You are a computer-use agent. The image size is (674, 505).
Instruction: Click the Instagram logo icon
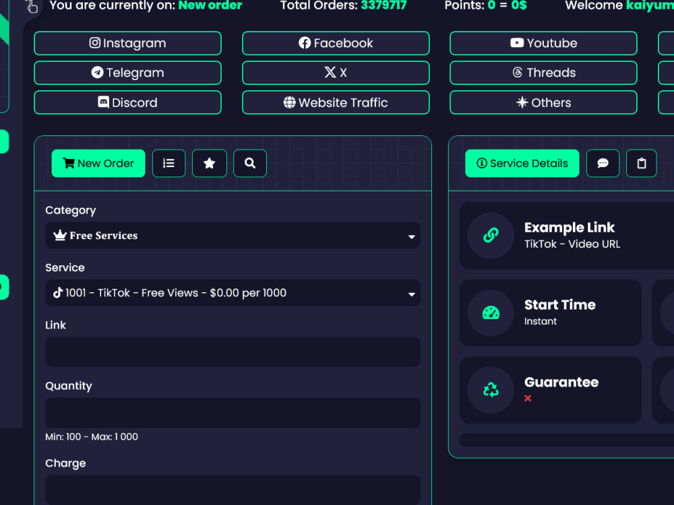(x=94, y=42)
